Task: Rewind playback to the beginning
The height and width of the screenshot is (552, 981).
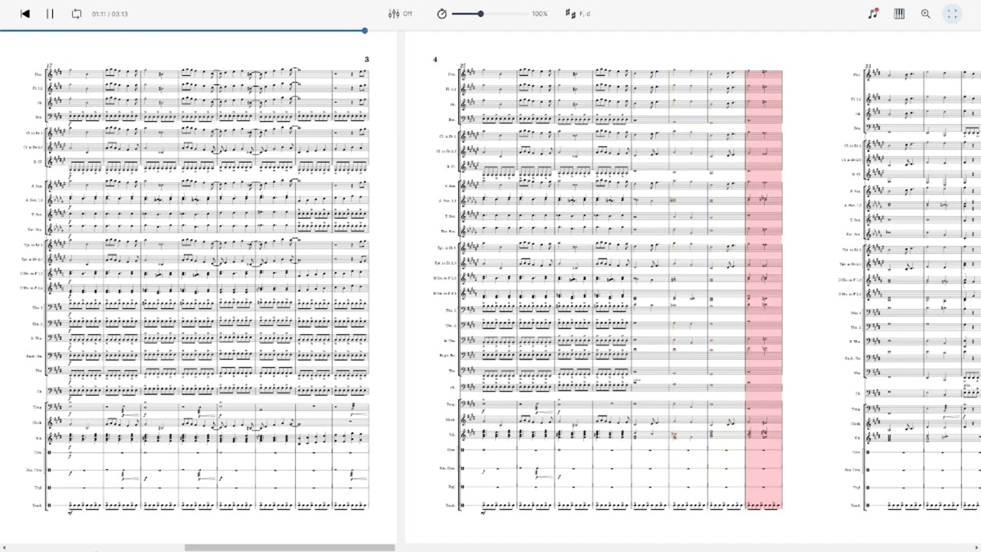Action: point(25,14)
